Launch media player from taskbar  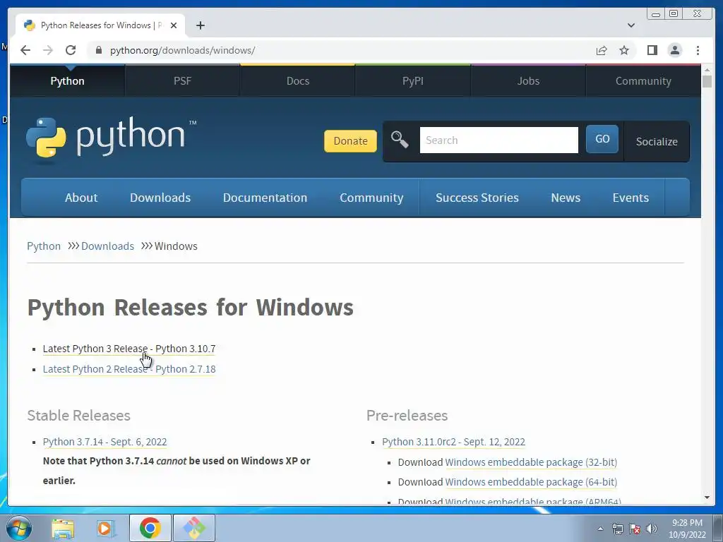click(x=105, y=528)
